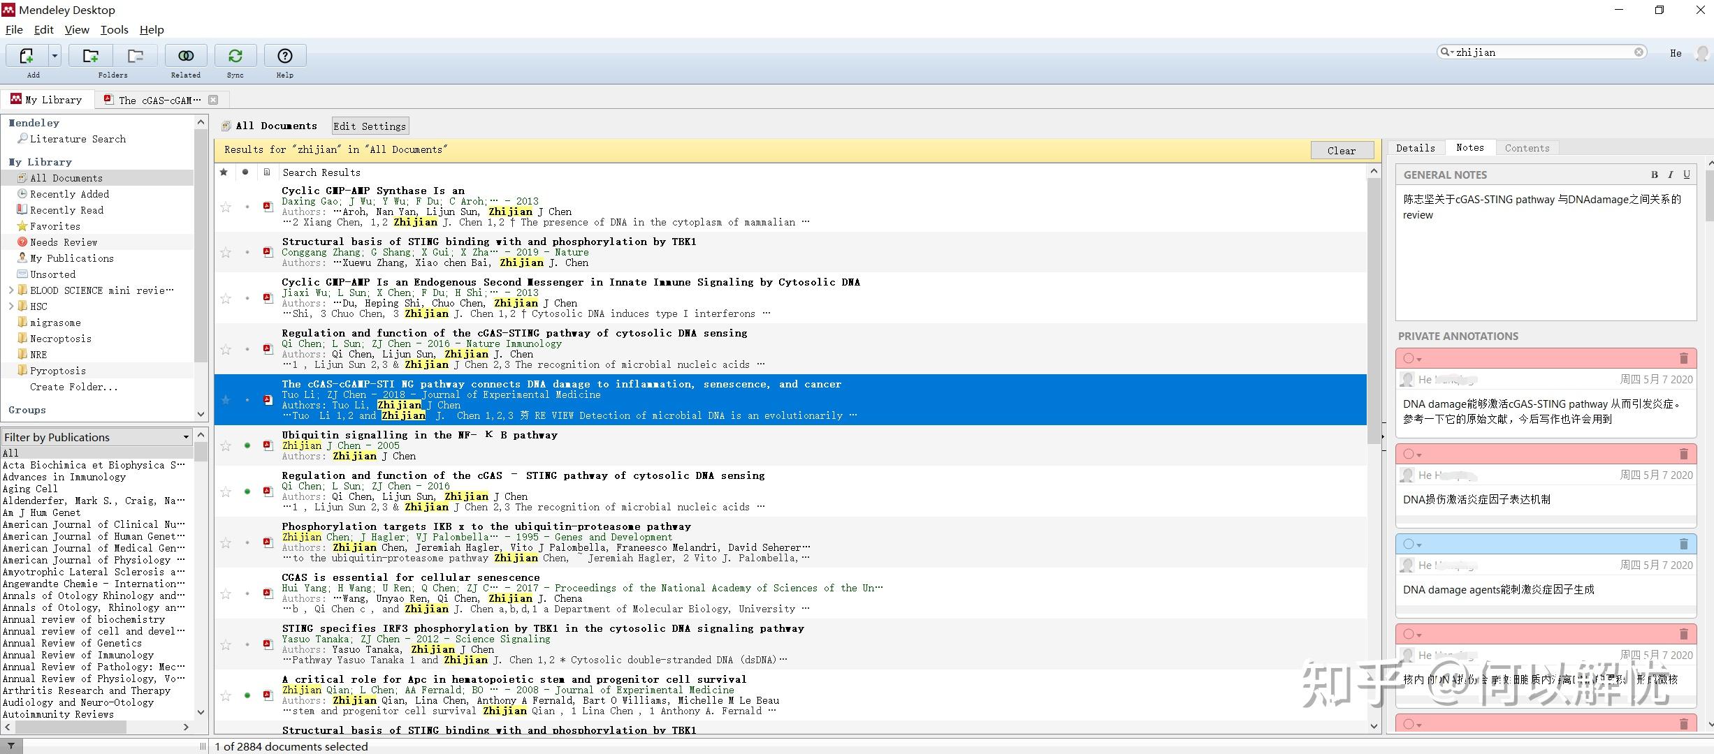This screenshot has height=754, width=1714.
Task: Open PDF icon for Ubiquitin signalling paper
Action: (x=268, y=445)
